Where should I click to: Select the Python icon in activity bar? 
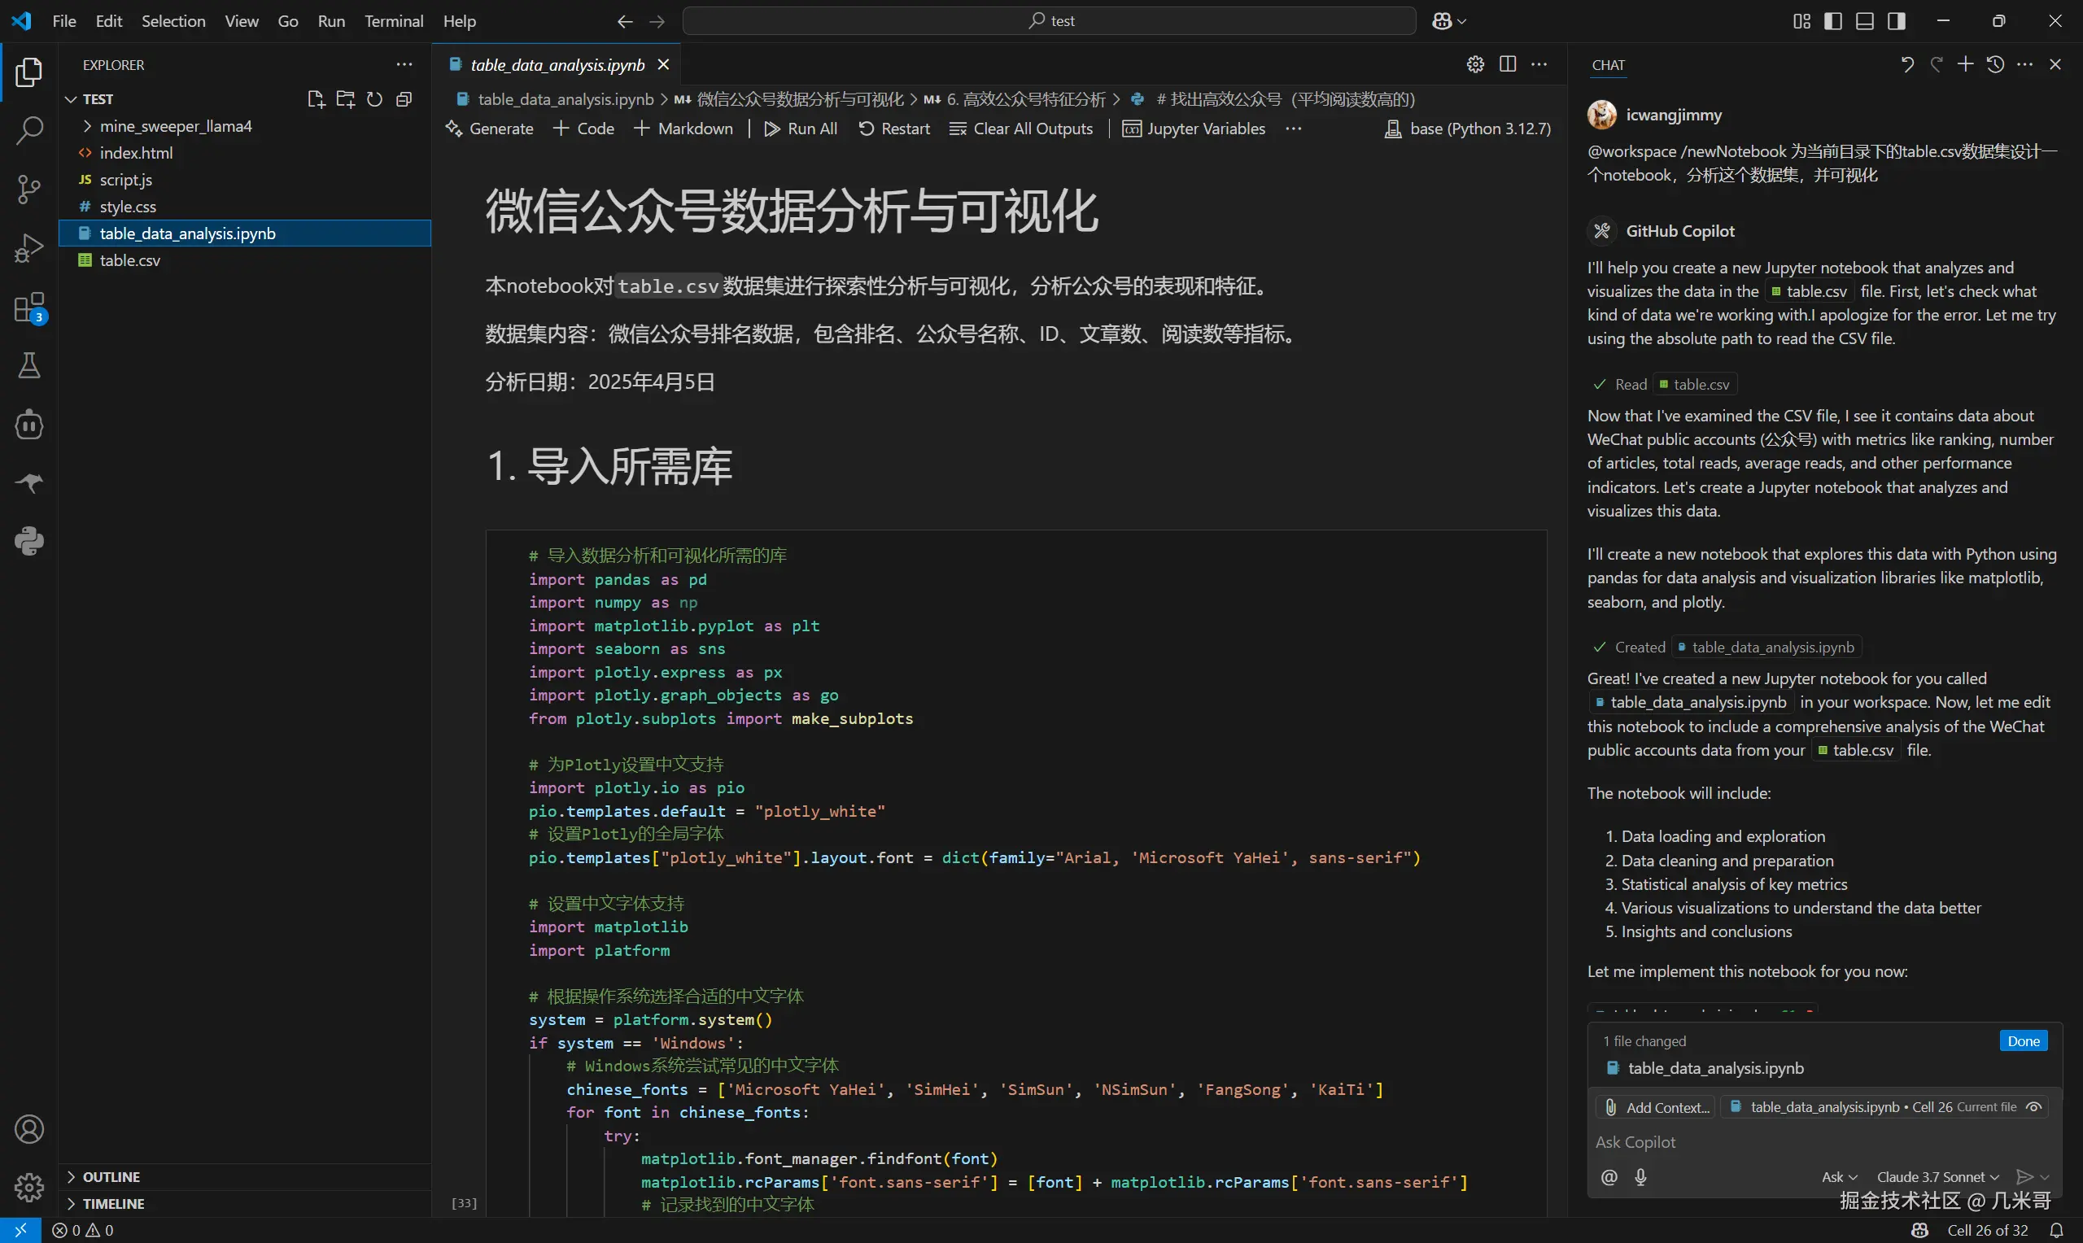pyautogui.click(x=29, y=541)
